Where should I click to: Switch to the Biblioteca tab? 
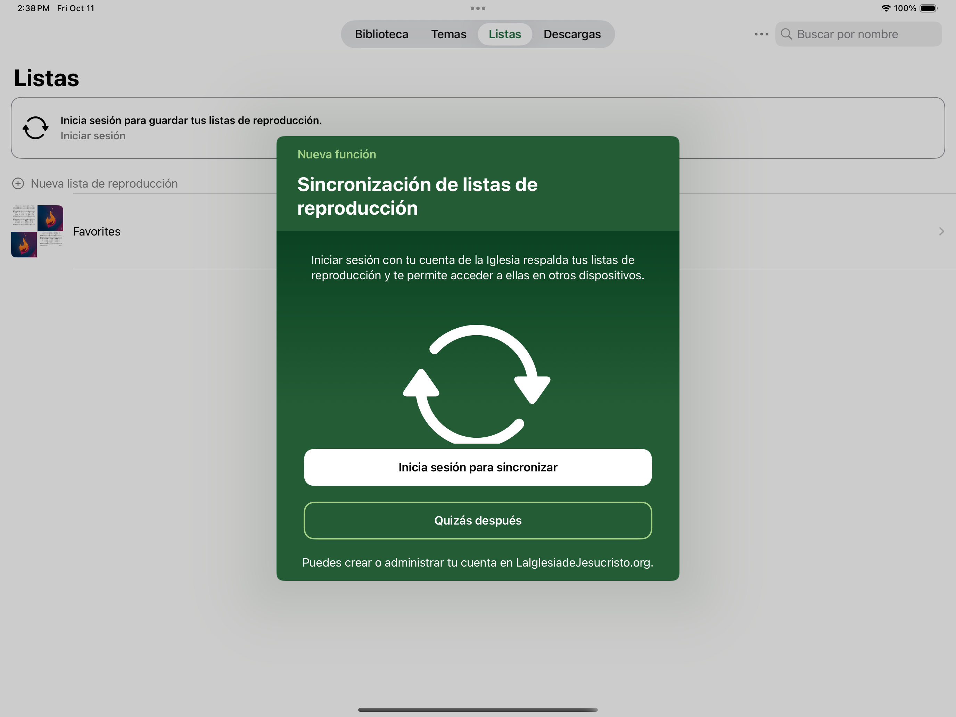click(x=381, y=34)
